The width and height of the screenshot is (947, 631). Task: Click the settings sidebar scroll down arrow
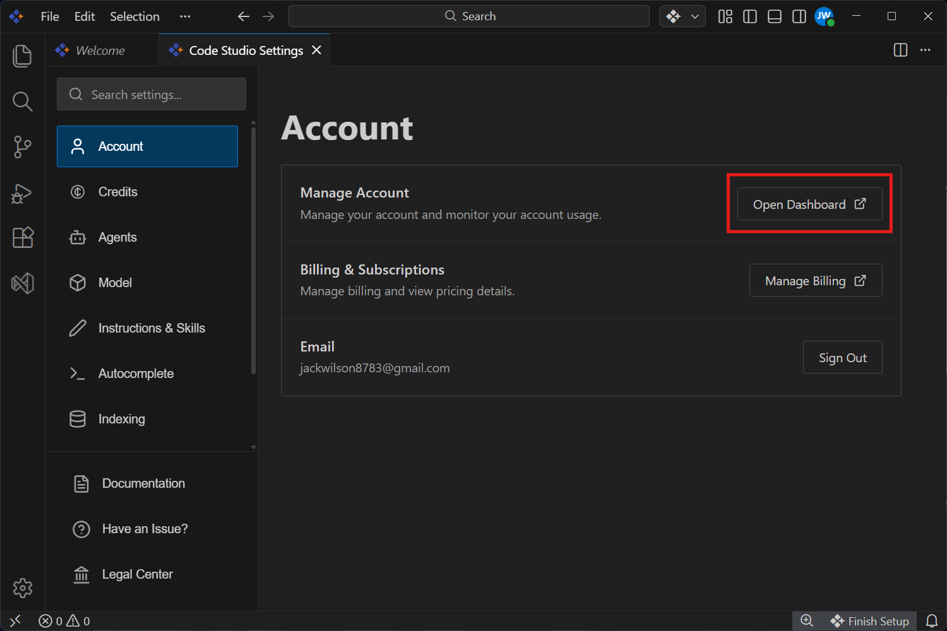point(253,447)
